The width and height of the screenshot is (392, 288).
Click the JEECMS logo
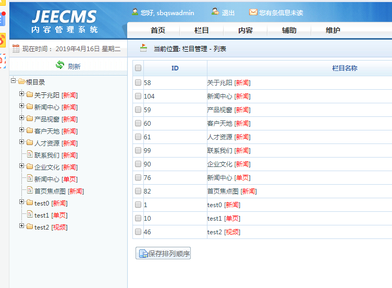point(65,21)
